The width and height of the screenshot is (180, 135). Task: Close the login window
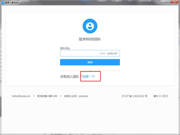tap(175, 2)
